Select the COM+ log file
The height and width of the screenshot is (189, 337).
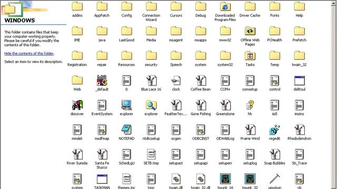pyautogui.click(x=225, y=80)
